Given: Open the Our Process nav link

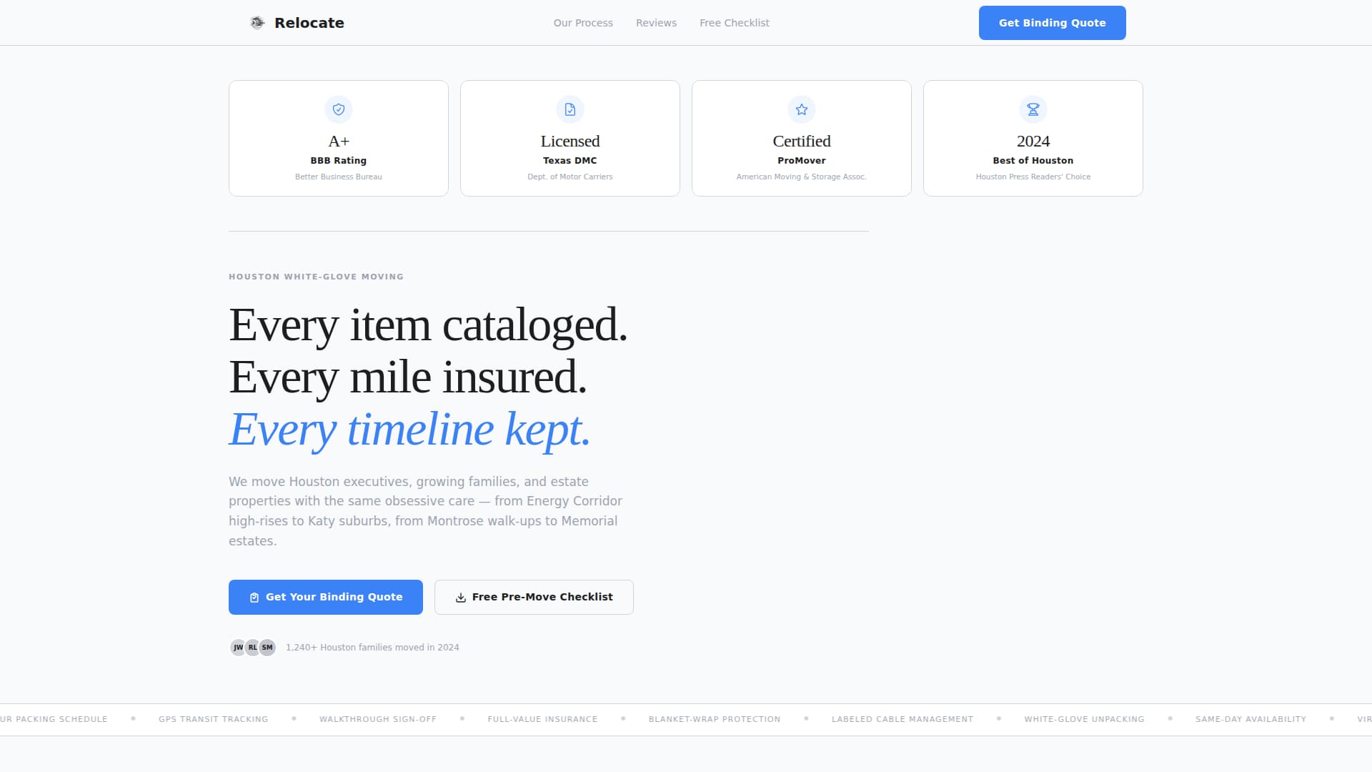Looking at the screenshot, I should tap(583, 23).
